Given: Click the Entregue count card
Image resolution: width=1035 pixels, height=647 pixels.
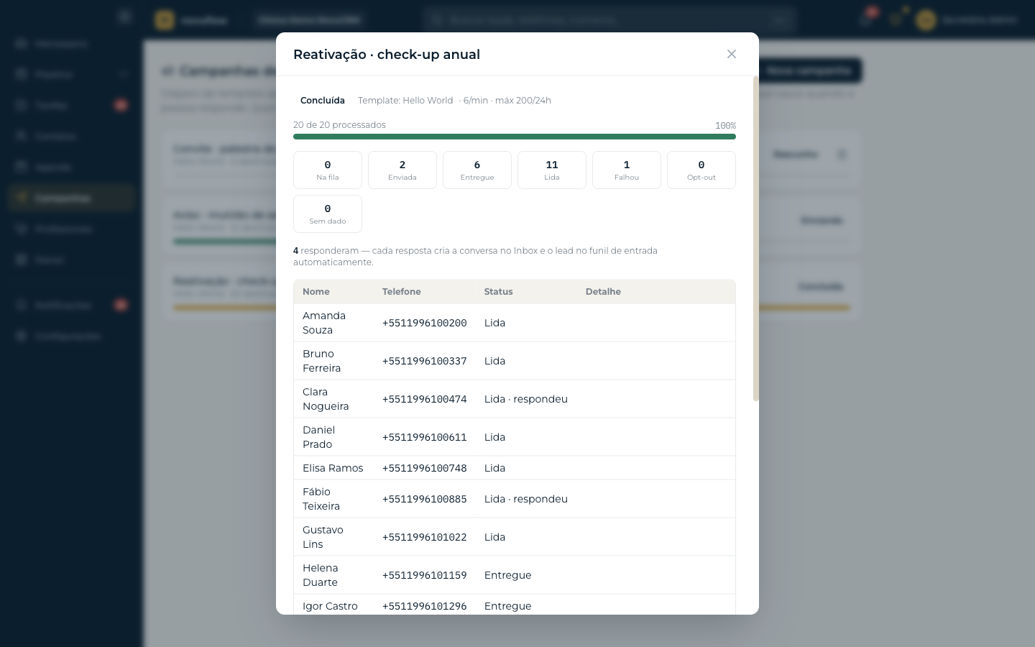Looking at the screenshot, I should [477, 170].
